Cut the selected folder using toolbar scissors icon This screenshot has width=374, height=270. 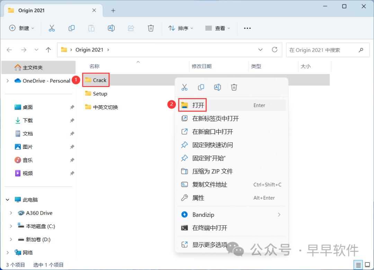[x=52, y=28]
